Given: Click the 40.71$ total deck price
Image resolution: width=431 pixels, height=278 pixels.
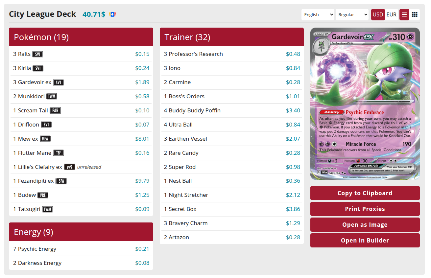Looking at the screenshot, I should [x=94, y=14].
